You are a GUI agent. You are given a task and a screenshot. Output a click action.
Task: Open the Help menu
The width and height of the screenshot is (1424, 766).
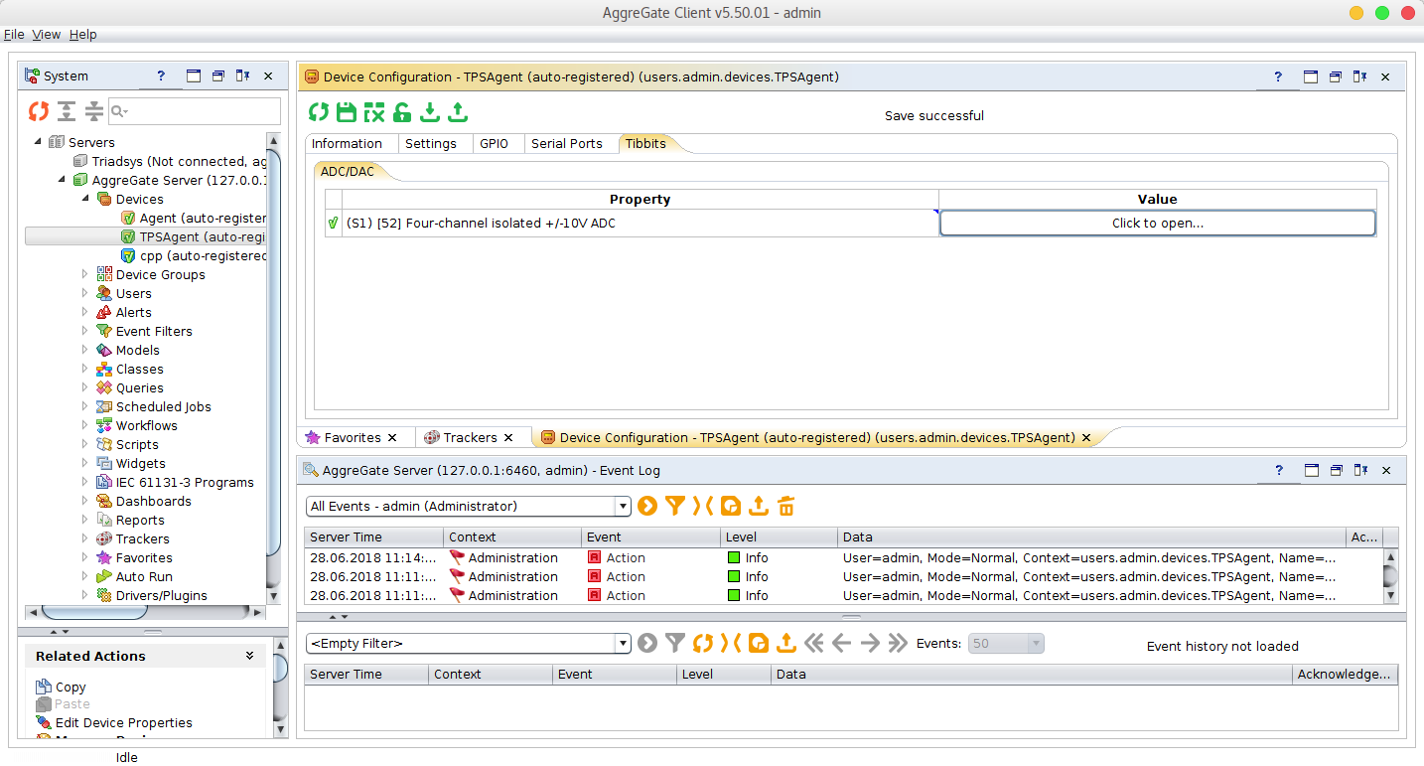point(83,34)
